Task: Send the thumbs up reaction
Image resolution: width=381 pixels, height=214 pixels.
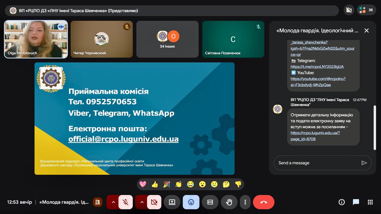Action: click(155, 184)
